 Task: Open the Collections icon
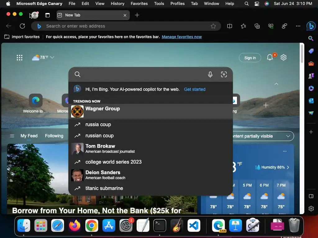pyautogui.click(x=257, y=26)
